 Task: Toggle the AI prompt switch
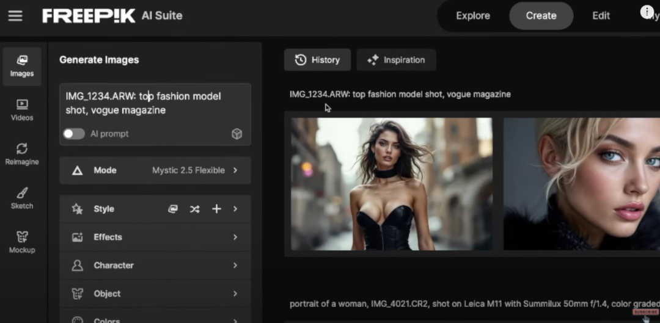pyautogui.click(x=74, y=134)
